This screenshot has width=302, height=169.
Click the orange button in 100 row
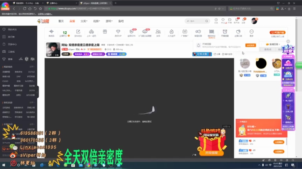pyautogui.click(x=279, y=151)
